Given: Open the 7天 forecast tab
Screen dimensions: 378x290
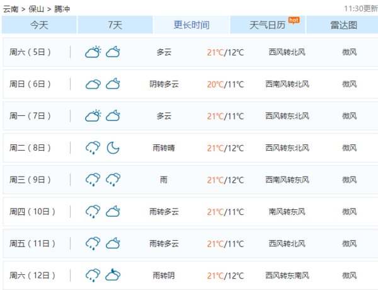Looking at the screenshot, I should pyautogui.click(x=115, y=25).
